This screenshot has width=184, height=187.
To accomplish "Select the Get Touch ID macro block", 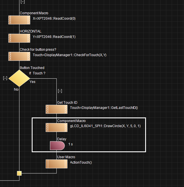I will click(57, 109).
